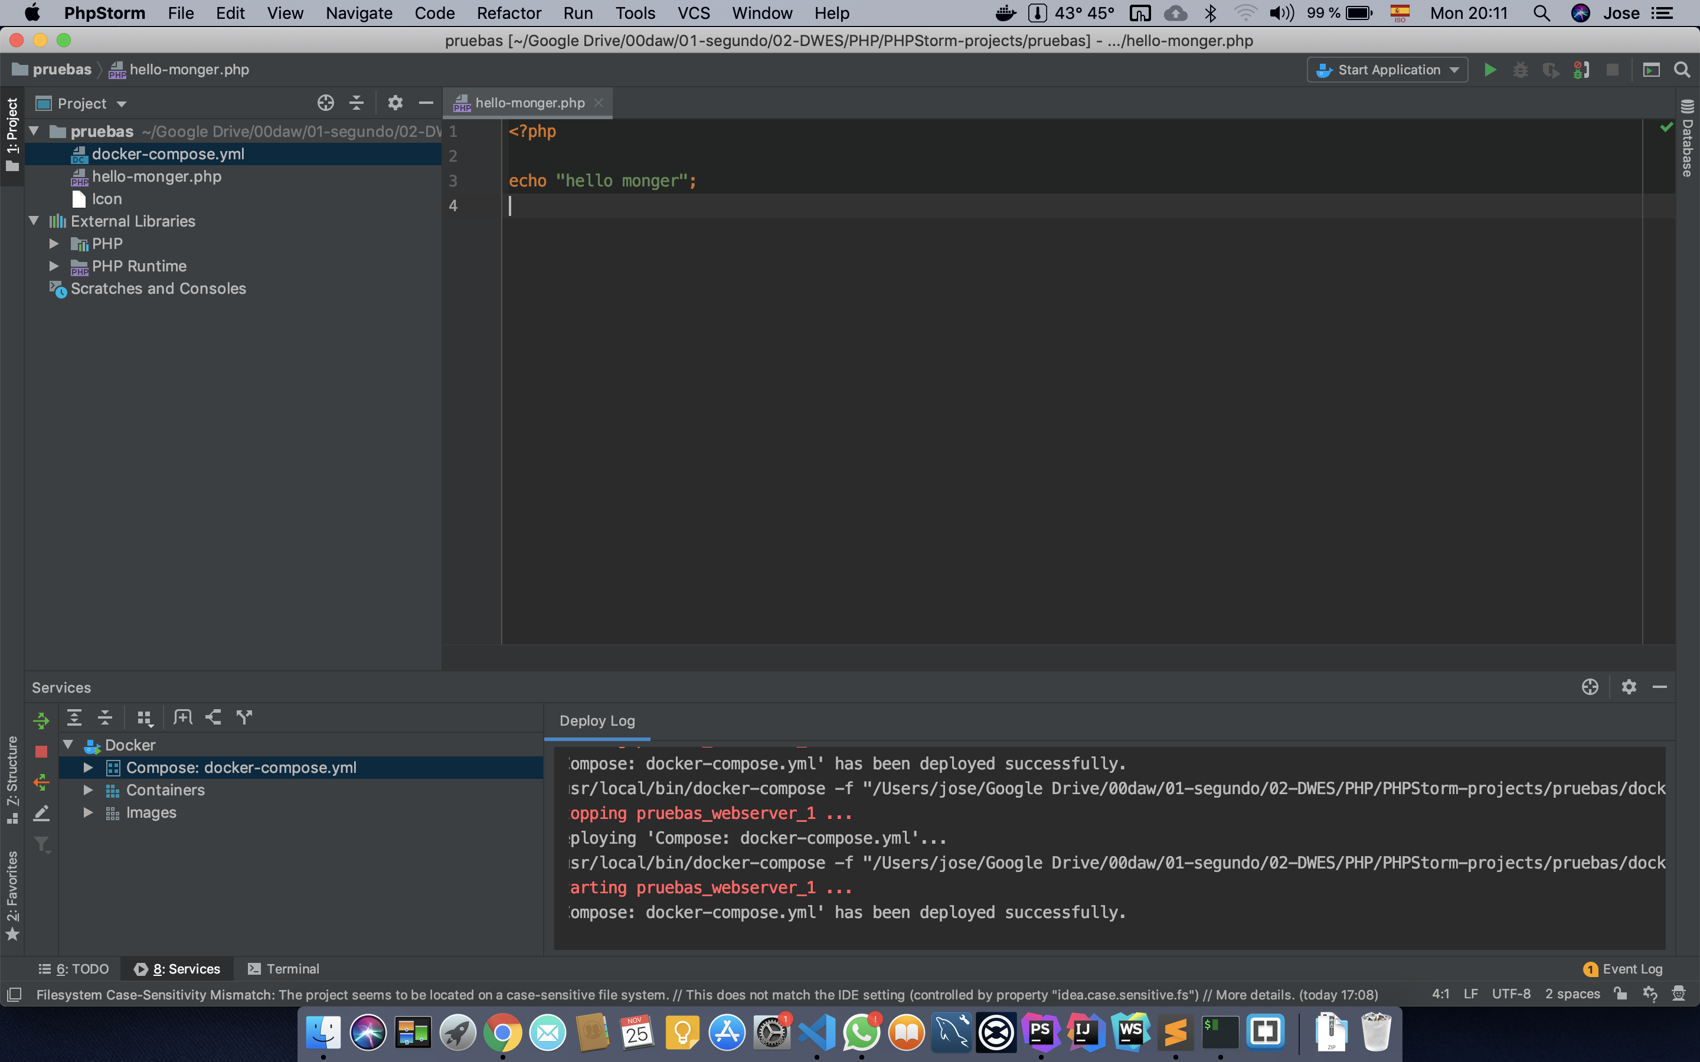The height and width of the screenshot is (1062, 1700).
Task: Click the 4:1 caret position indicator
Action: click(1440, 994)
